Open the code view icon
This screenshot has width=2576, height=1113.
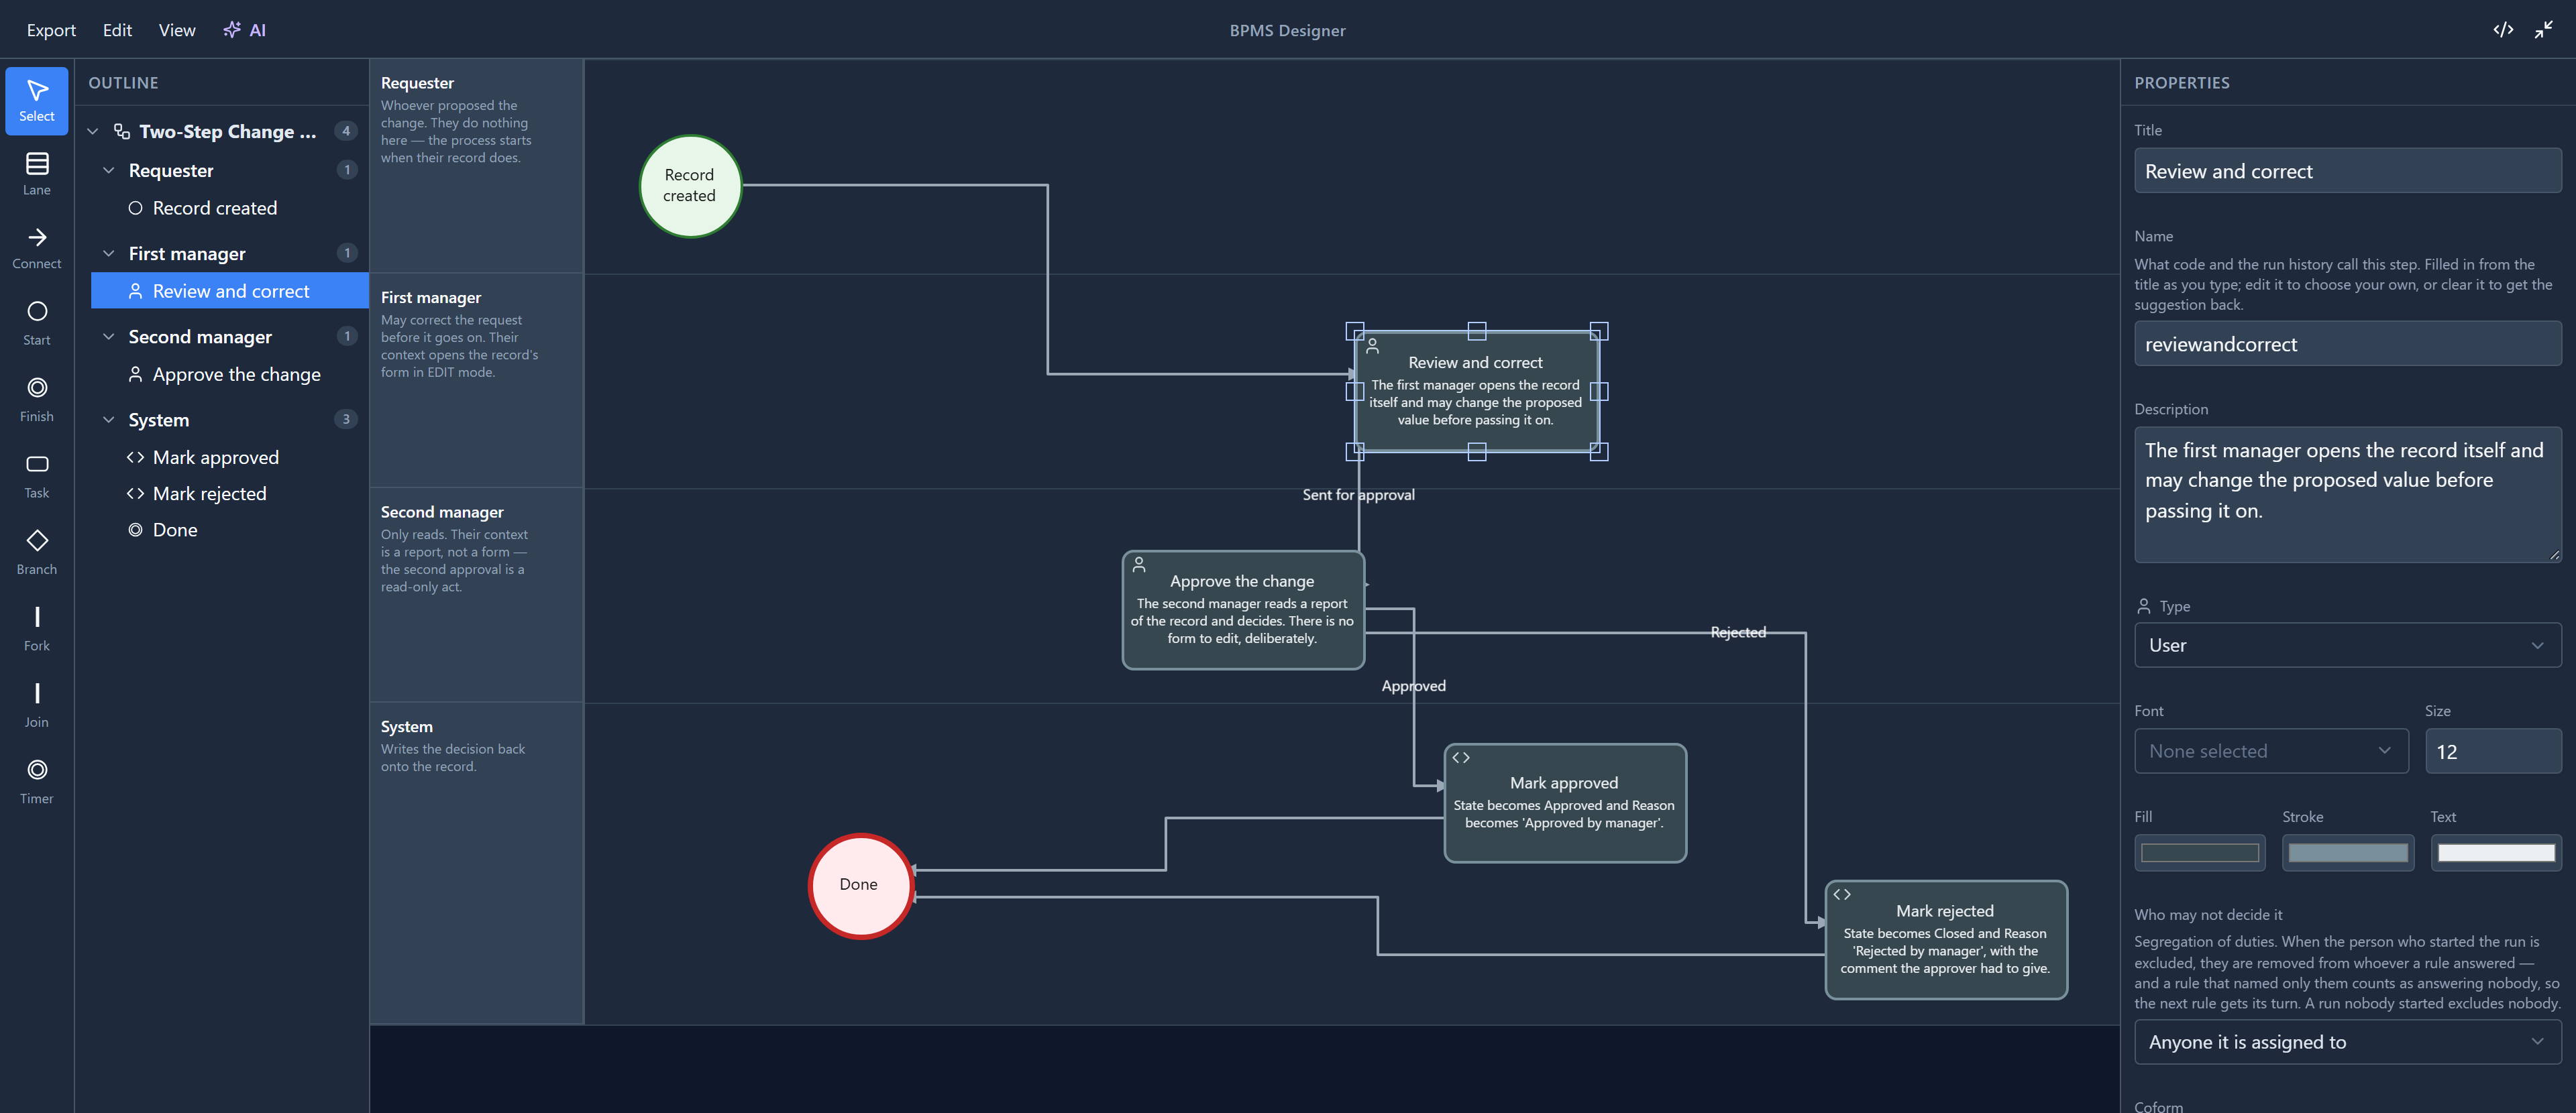[x=2503, y=30]
